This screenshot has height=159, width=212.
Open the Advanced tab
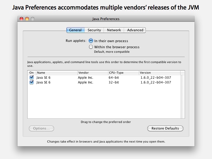(x=135, y=30)
